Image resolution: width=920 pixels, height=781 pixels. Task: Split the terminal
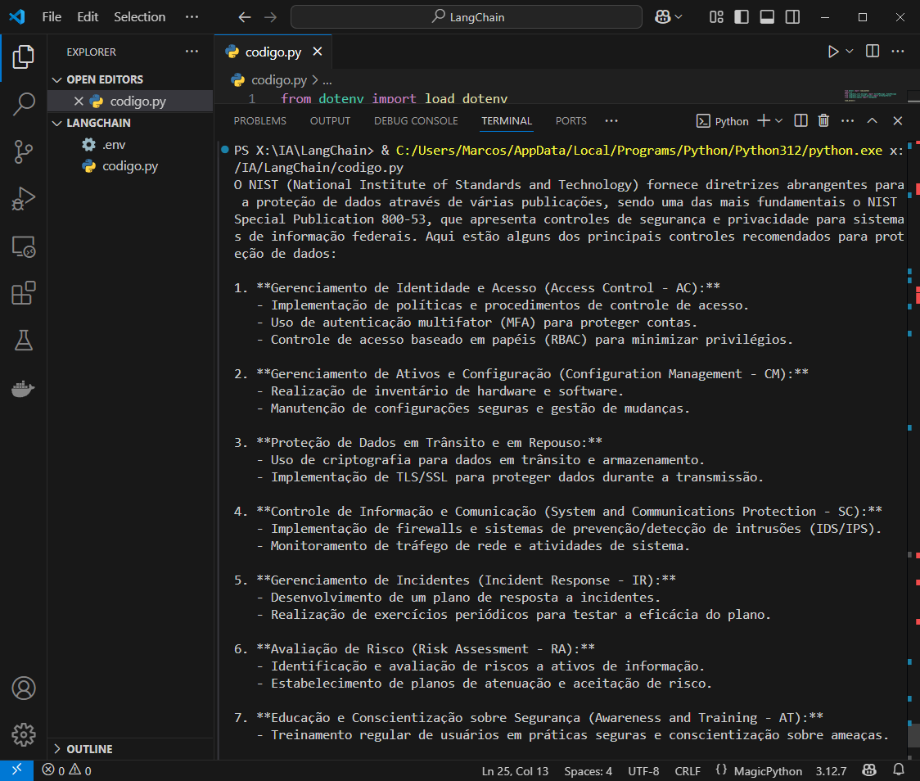[x=800, y=121]
